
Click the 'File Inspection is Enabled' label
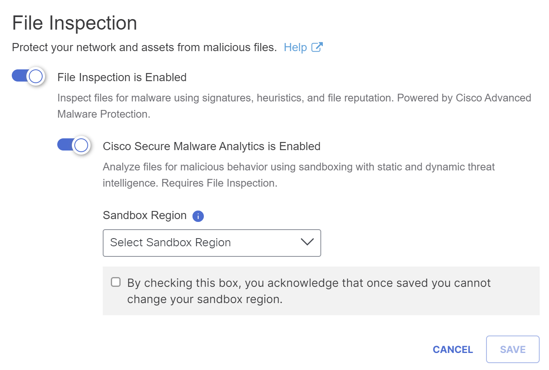[x=122, y=77]
